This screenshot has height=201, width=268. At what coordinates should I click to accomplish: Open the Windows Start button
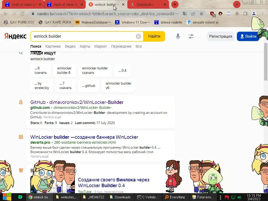(x=7, y=197)
